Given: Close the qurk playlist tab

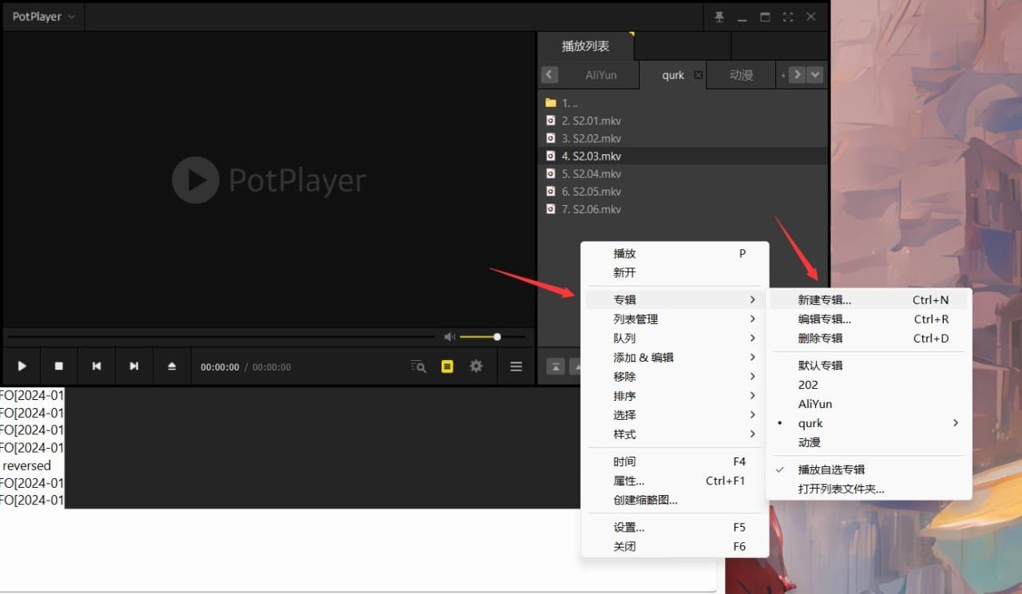Looking at the screenshot, I should 699,75.
